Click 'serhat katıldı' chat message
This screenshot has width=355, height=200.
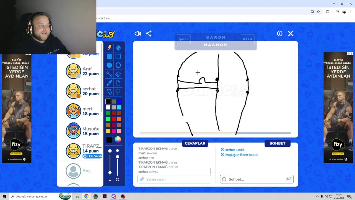[233, 150]
